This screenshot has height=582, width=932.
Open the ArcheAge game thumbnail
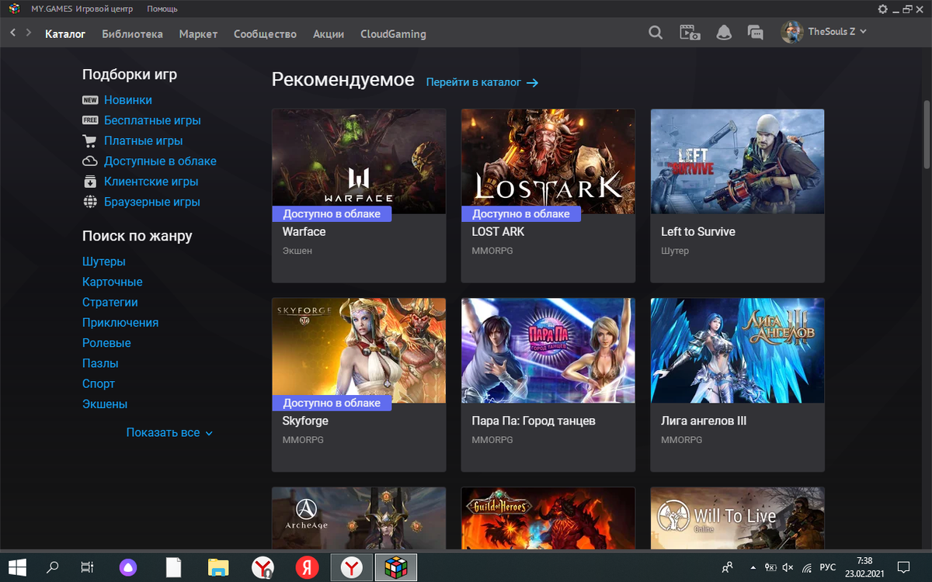click(x=359, y=518)
